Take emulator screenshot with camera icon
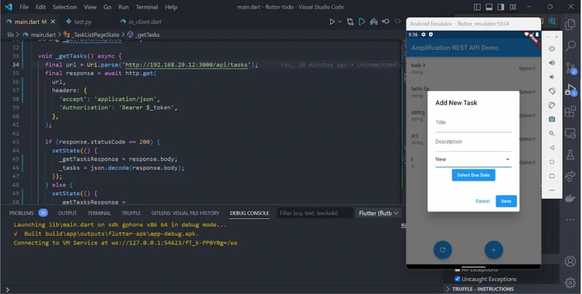 coord(552,119)
